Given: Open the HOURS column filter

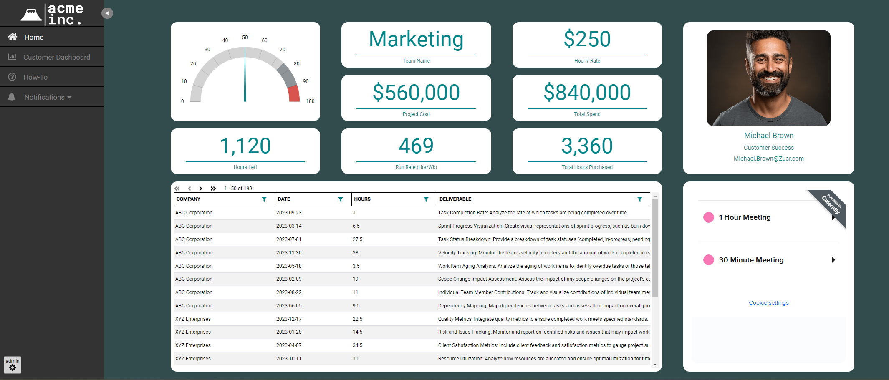Looking at the screenshot, I should [426, 199].
